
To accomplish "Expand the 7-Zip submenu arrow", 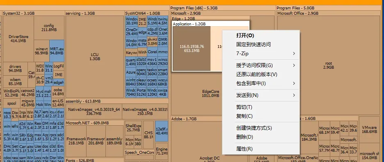I will click(294, 54).
